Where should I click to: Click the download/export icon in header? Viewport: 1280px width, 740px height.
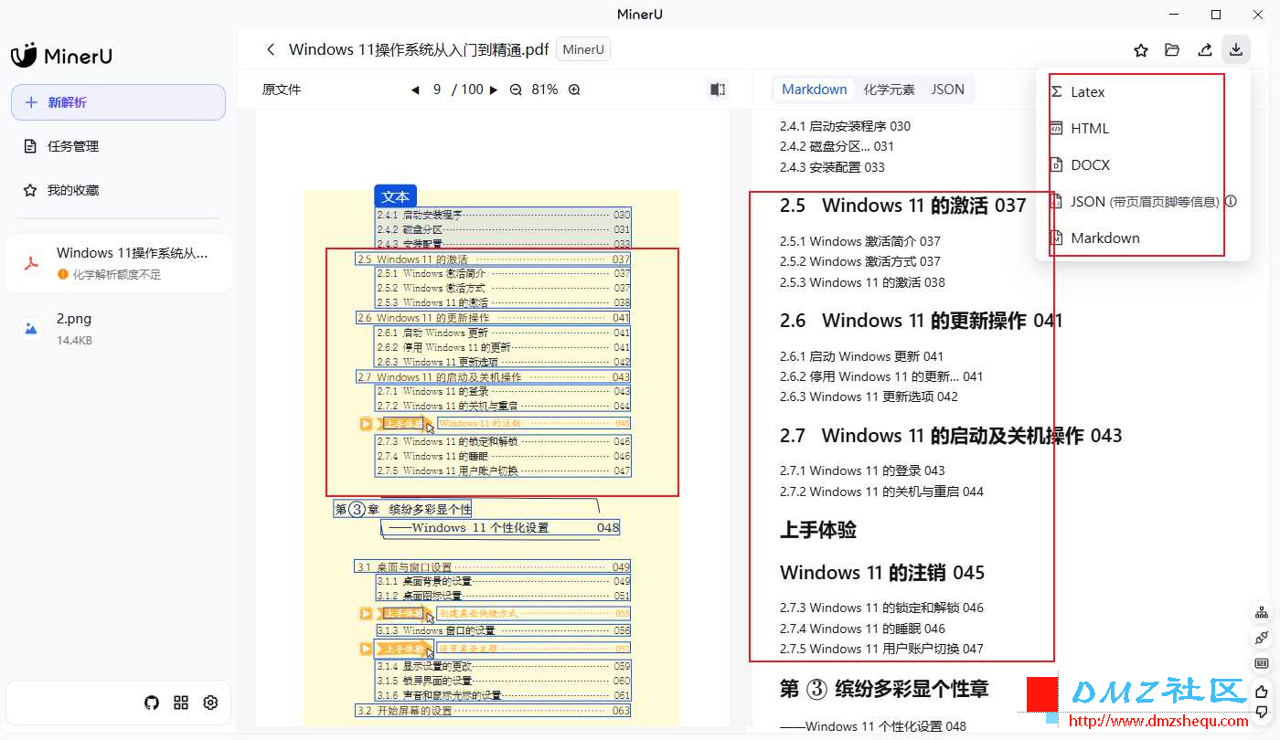[1235, 50]
